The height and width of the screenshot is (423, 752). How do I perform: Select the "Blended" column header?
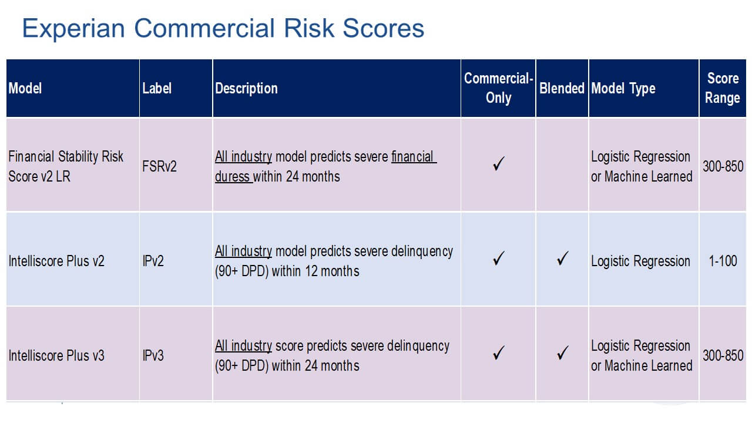point(562,89)
